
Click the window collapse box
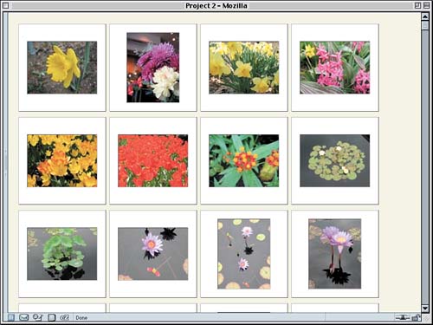[x=426, y=5]
